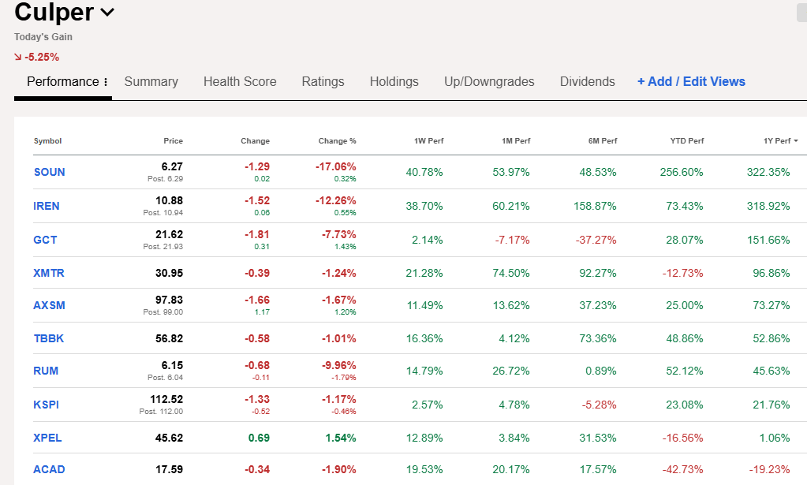
Task: Open the SOUN ticker link
Action: tap(50, 172)
